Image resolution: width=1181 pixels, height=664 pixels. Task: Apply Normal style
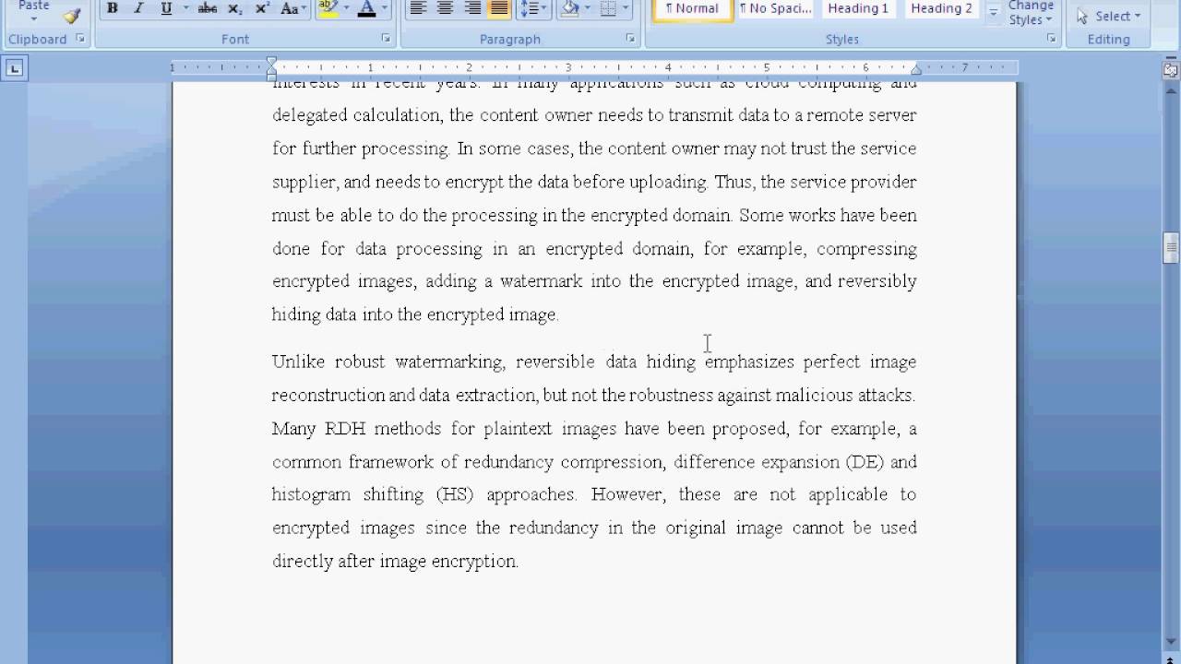(x=692, y=9)
